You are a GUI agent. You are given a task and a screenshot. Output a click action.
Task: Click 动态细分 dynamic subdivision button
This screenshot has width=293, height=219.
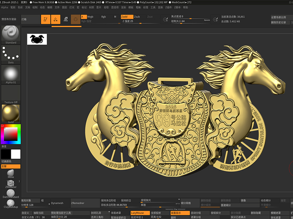(x=270, y=200)
